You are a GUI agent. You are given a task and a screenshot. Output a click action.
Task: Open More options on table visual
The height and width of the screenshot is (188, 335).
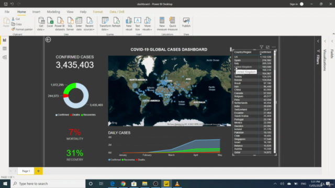[274, 47]
